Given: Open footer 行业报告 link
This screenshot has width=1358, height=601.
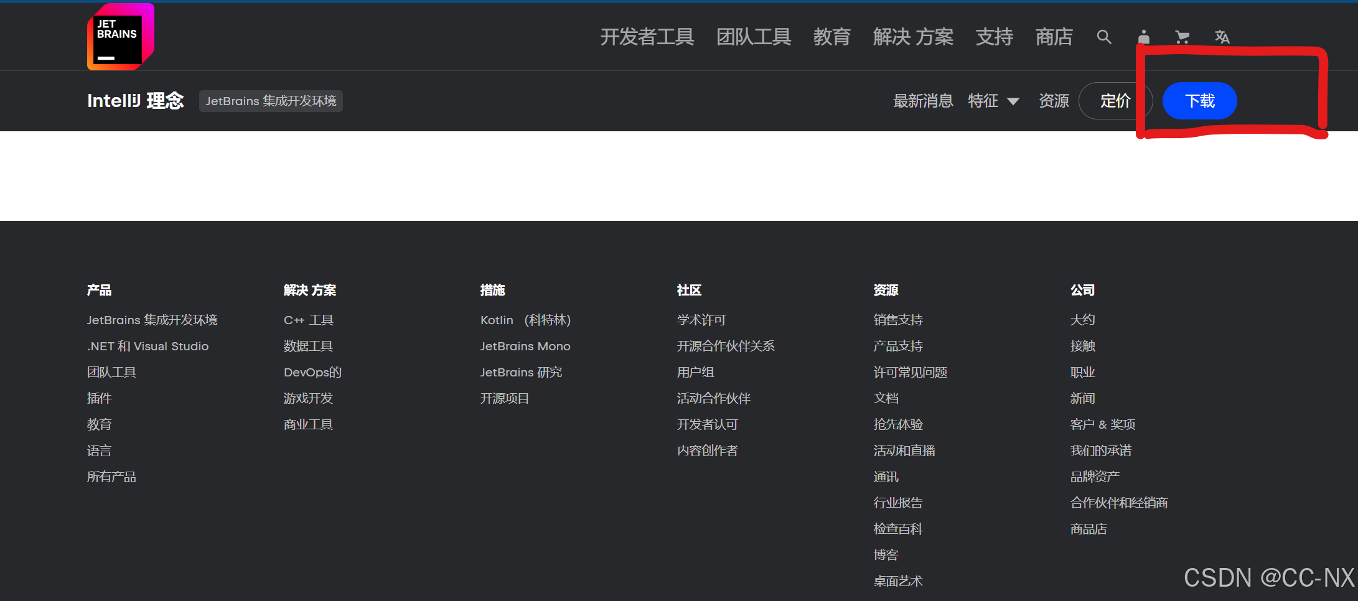Looking at the screenshot, I should (898, 503).
